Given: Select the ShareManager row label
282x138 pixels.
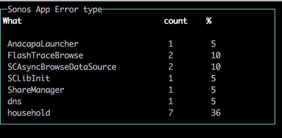Looking at the screenshot, I should (36, 90).
